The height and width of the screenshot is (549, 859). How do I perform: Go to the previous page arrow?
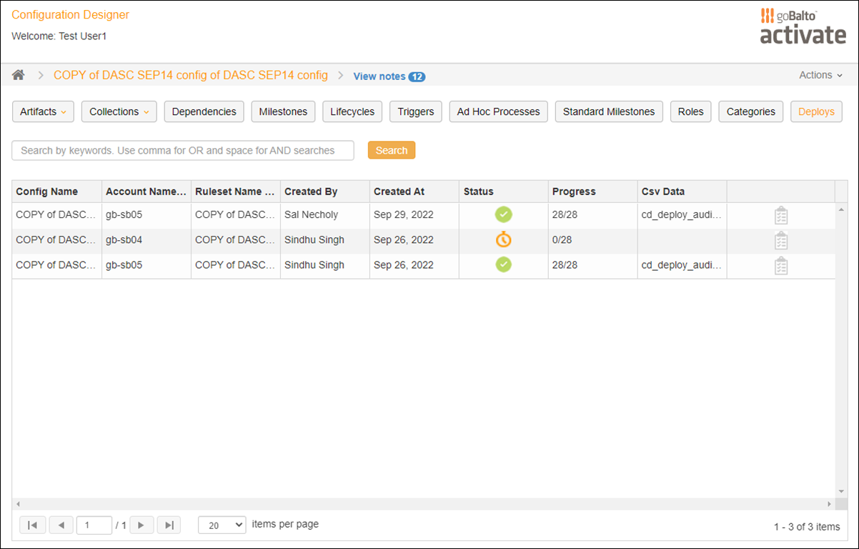tap(61, 524)
